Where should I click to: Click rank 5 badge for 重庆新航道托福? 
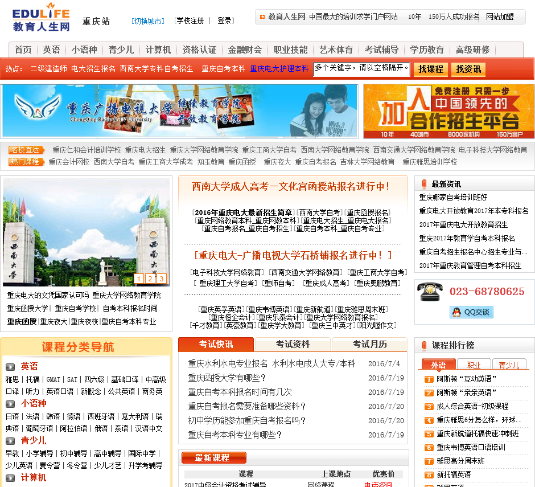pyautogui.click(x=429, y=434)
